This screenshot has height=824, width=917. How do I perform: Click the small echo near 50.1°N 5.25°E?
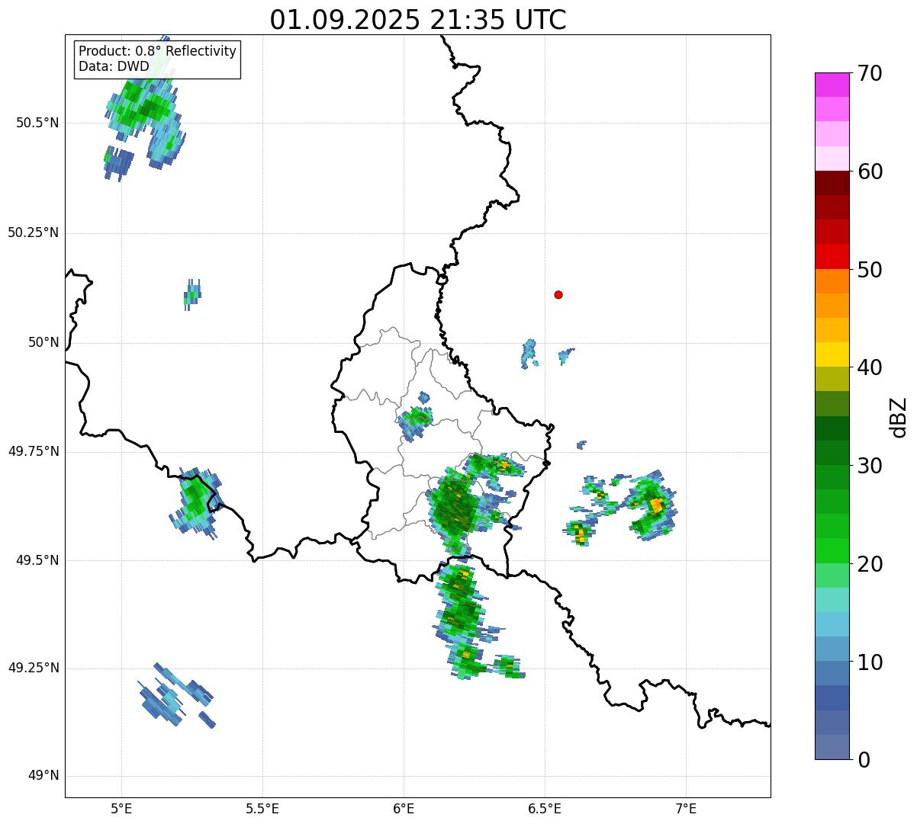192,293
